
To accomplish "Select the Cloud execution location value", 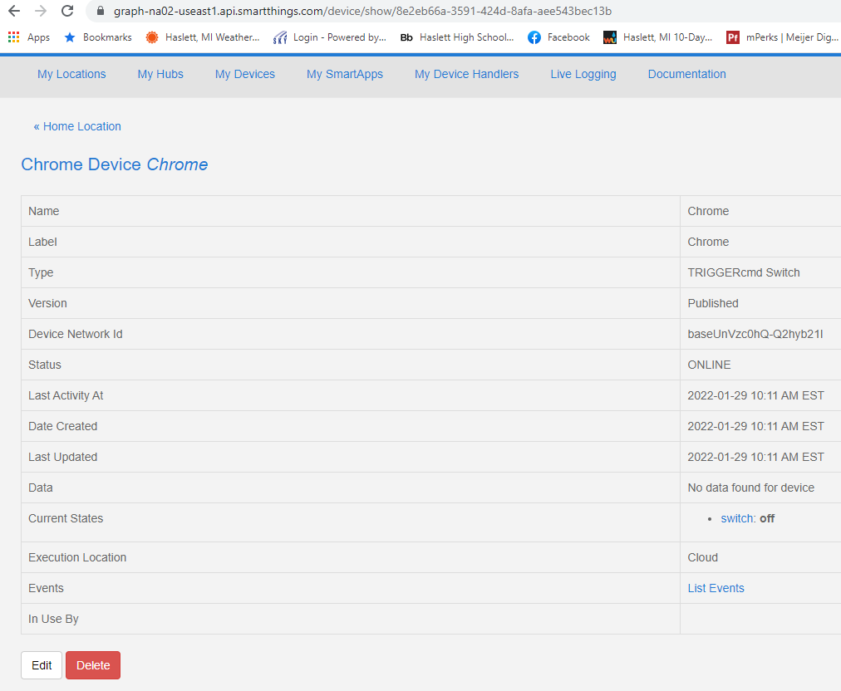I will click(702, 557).
